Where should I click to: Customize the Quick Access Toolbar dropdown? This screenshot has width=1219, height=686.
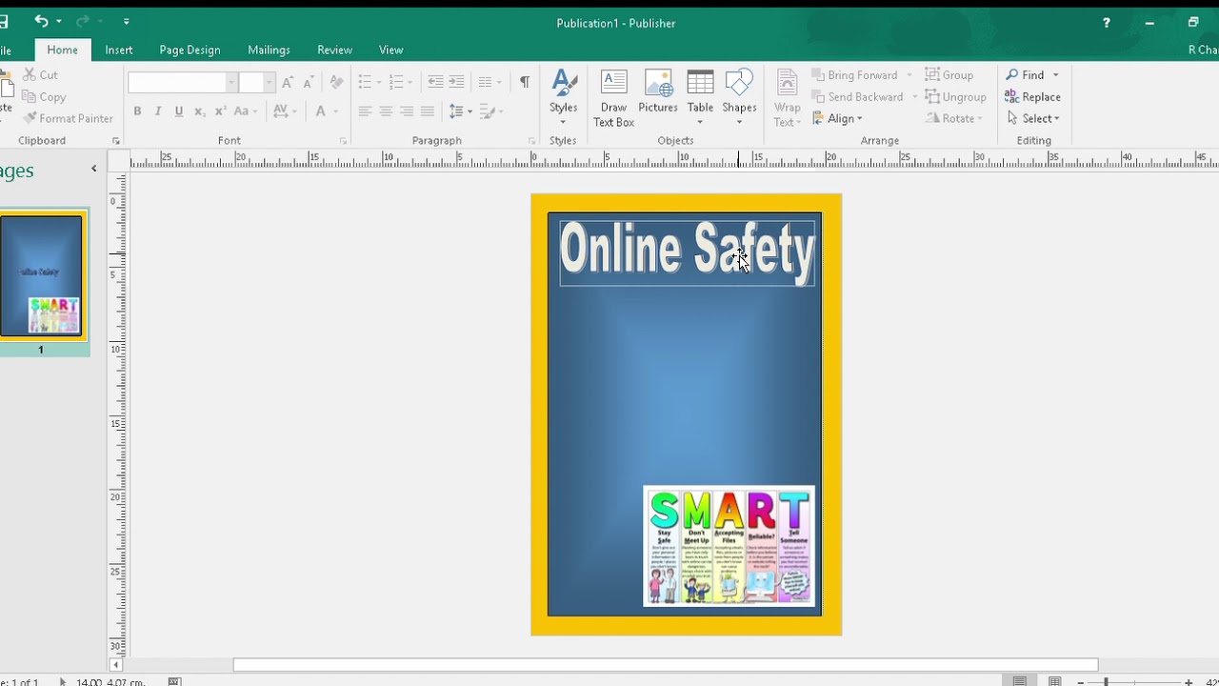[x=127, y=21]
